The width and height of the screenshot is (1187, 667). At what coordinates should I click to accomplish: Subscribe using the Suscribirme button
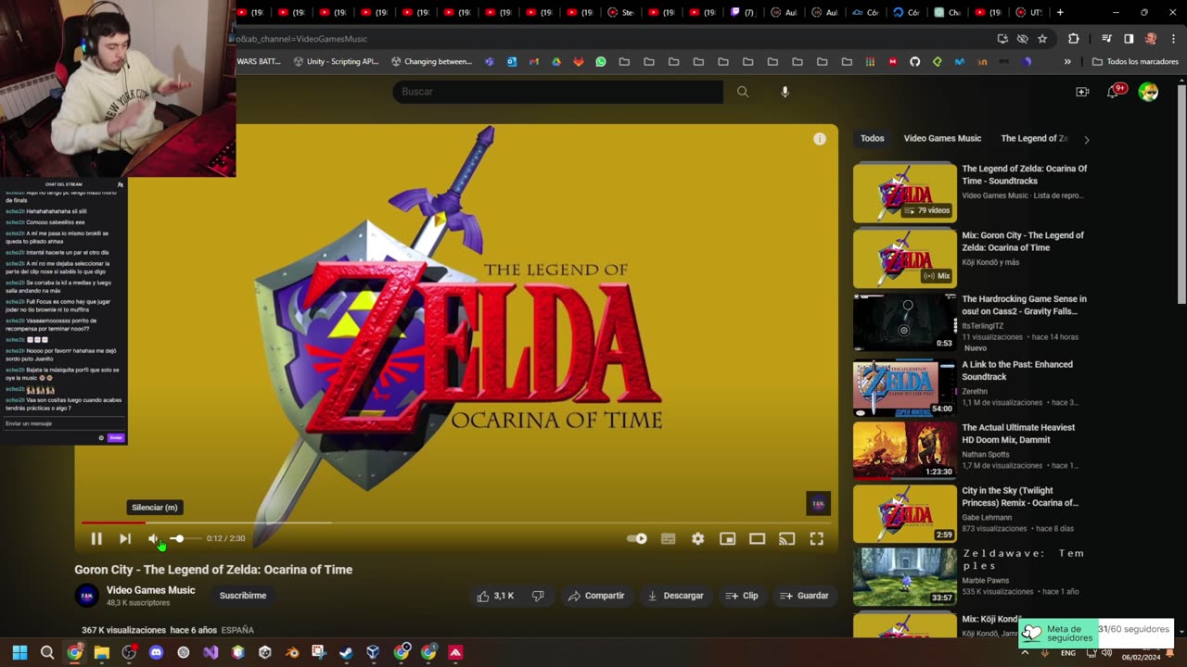tap(243, 596)
